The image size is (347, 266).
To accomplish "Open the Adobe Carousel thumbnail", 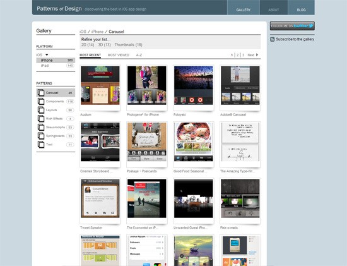I will 240,85.
